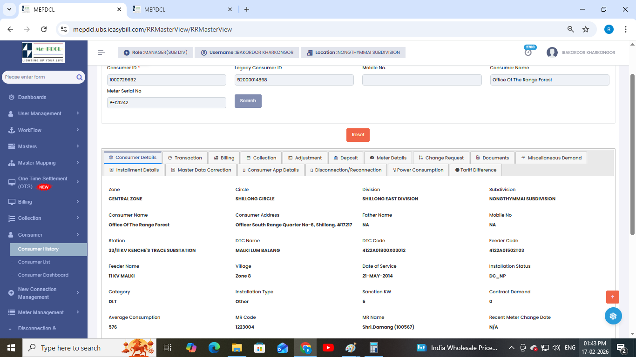Click the Search button
The image size is (636, 357).
[x=248, y=101]
